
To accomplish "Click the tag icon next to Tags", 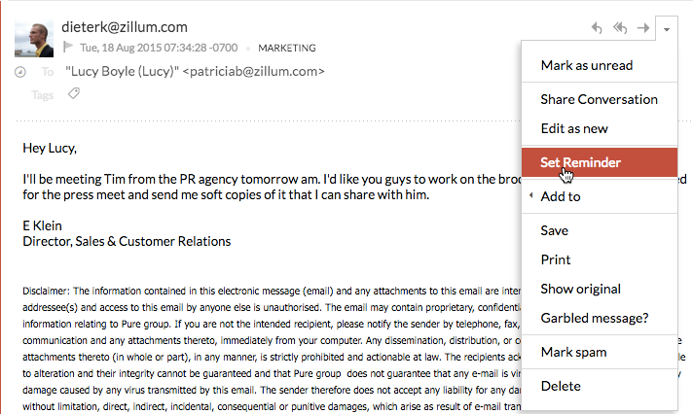I will [x=73, y=93].
